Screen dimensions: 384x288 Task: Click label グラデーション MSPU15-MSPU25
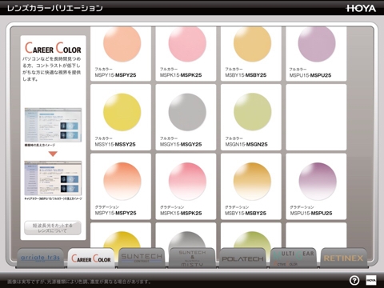[x=311, y=210]
